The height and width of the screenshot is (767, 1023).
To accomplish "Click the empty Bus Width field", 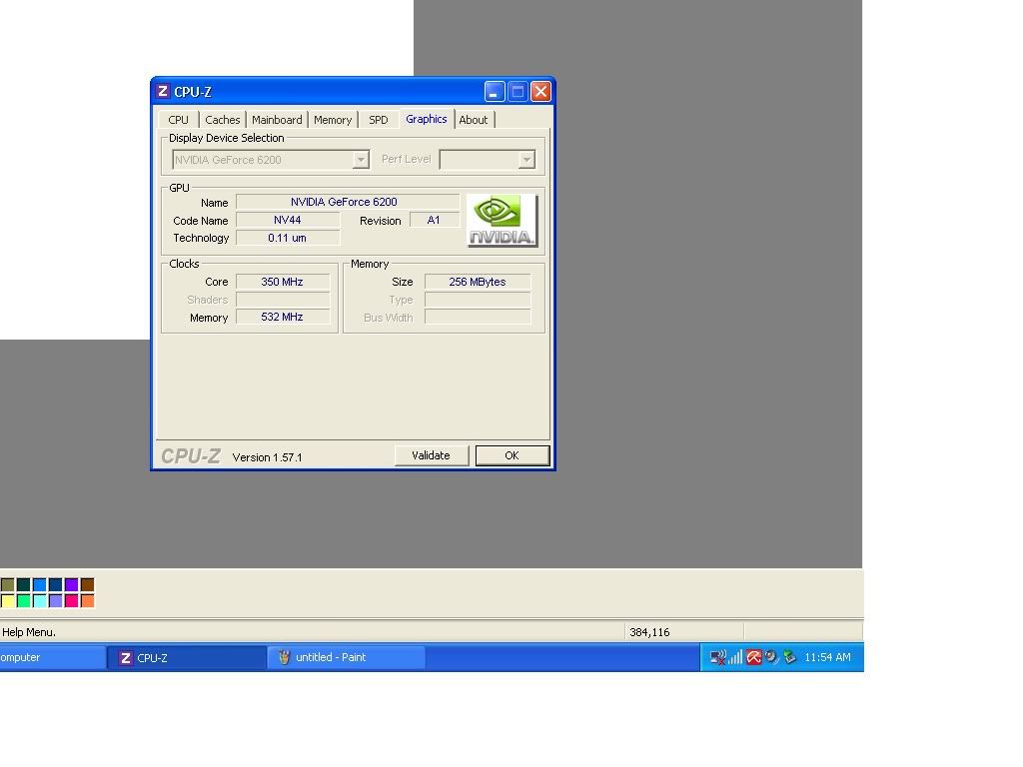I will pyautogui.click(x=478, y=317).
